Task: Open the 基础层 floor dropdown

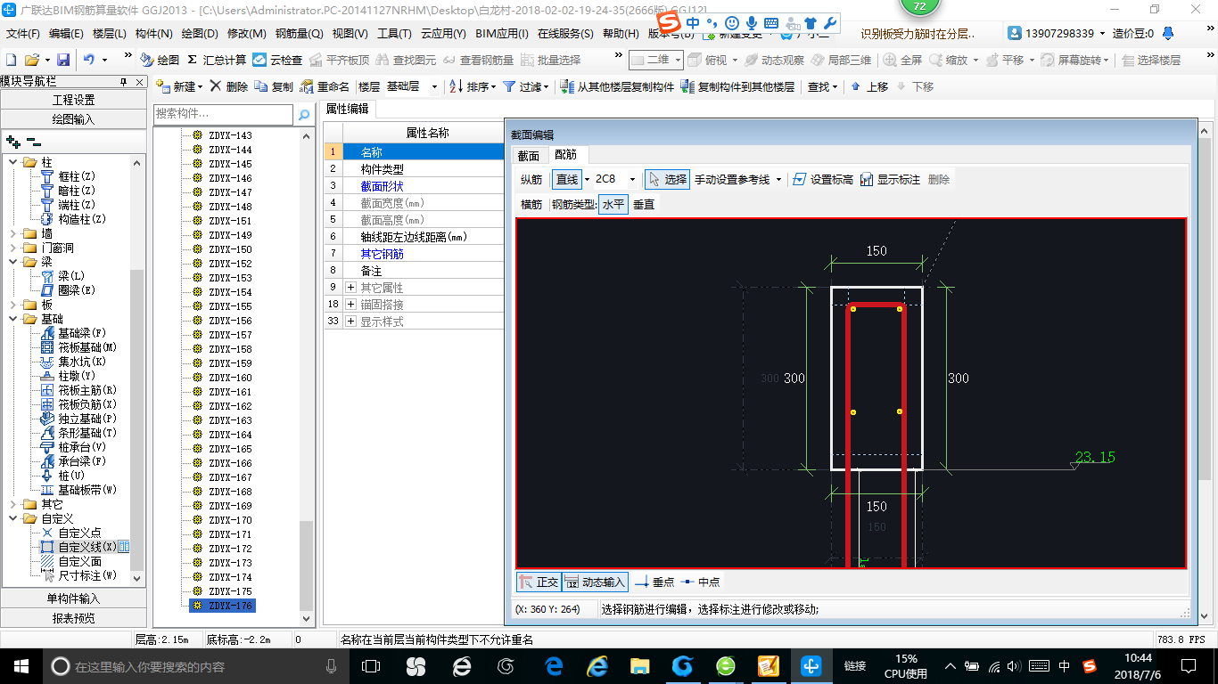Action: click(434, 86)
